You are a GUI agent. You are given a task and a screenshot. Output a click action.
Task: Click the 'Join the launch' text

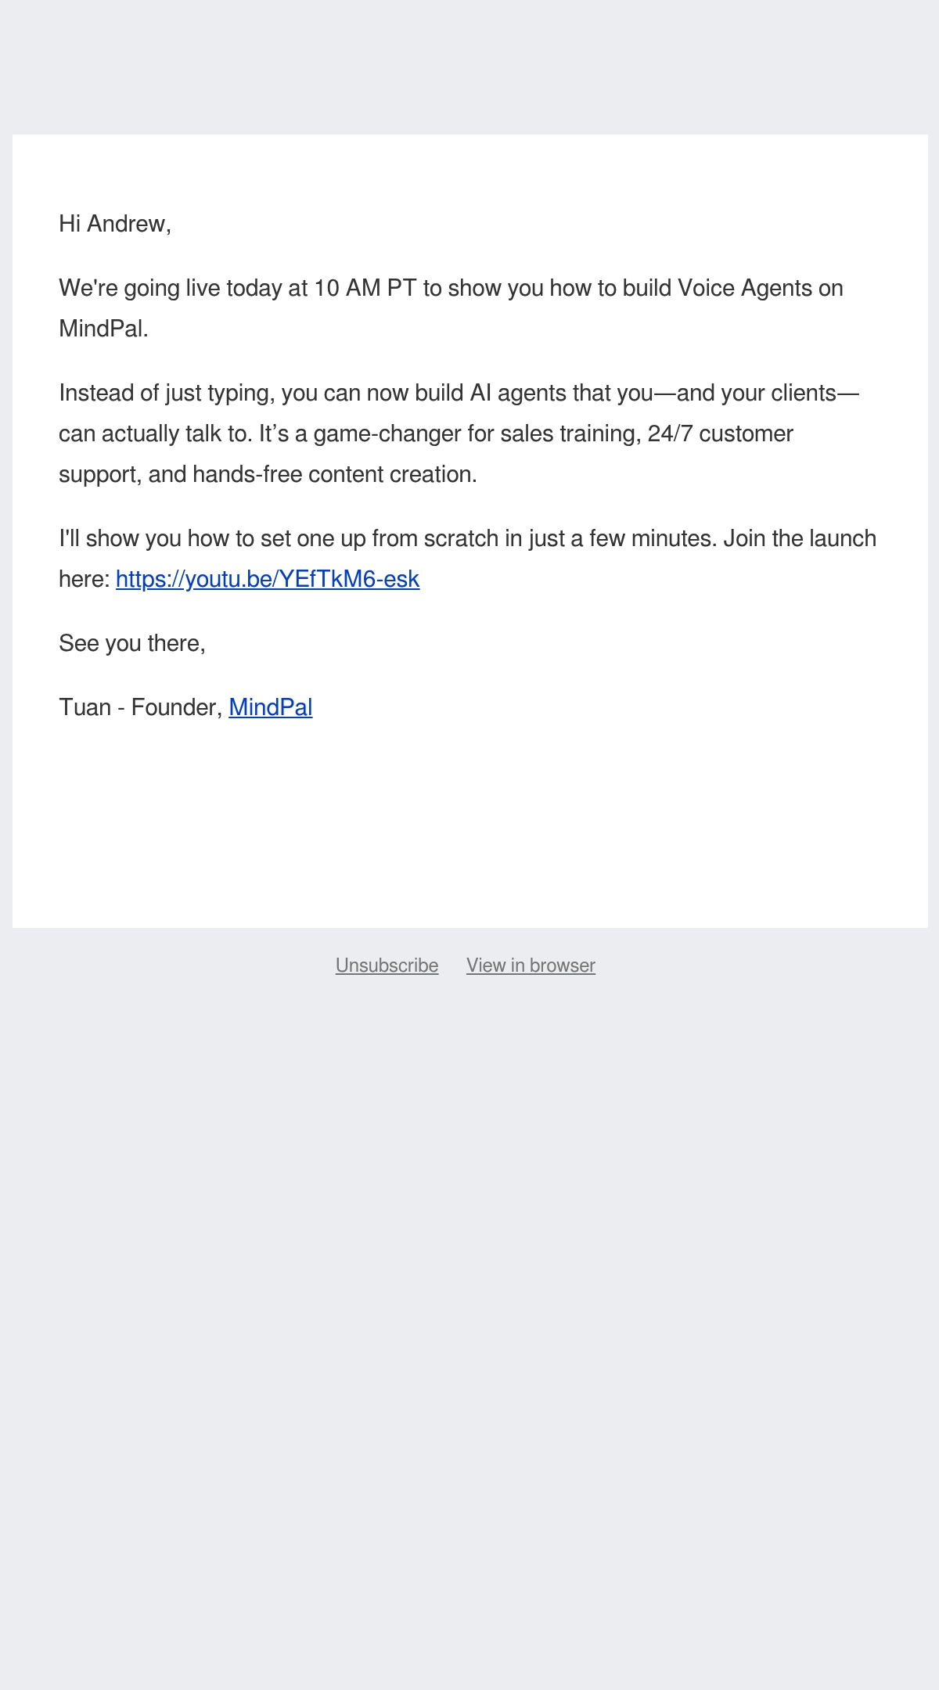click(800, 538)
